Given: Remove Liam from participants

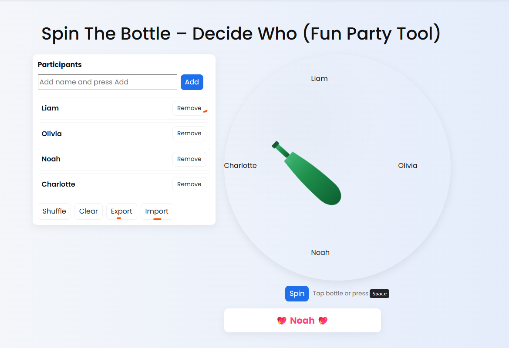Looking at the screenshot, I should coord(189,108).
